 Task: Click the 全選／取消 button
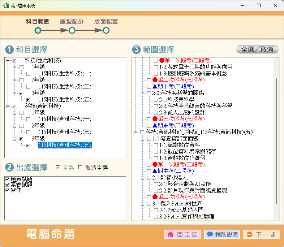pos(257,49)
